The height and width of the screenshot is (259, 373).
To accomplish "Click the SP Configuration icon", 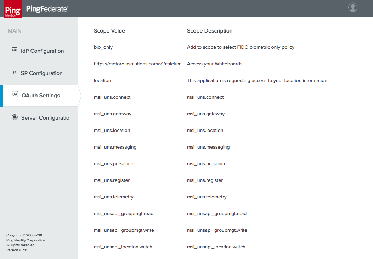I will pos(15,73).
